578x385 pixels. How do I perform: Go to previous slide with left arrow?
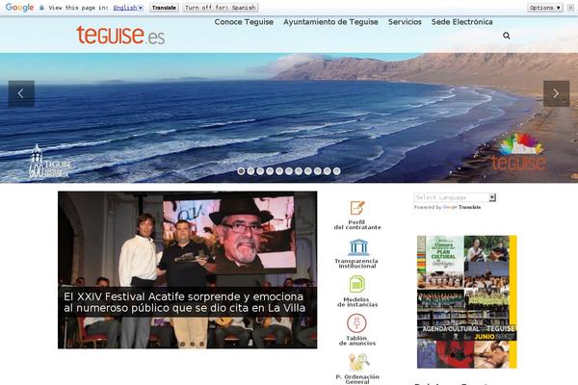[21, 94]
